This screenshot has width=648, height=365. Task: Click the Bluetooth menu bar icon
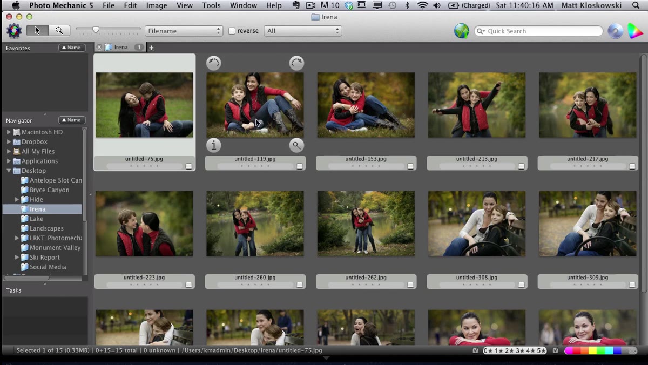[408, 5]
